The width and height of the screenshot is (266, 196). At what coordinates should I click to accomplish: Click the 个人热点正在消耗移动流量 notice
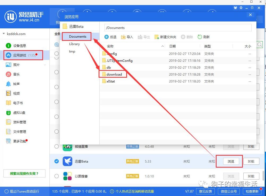pos(132,191)
